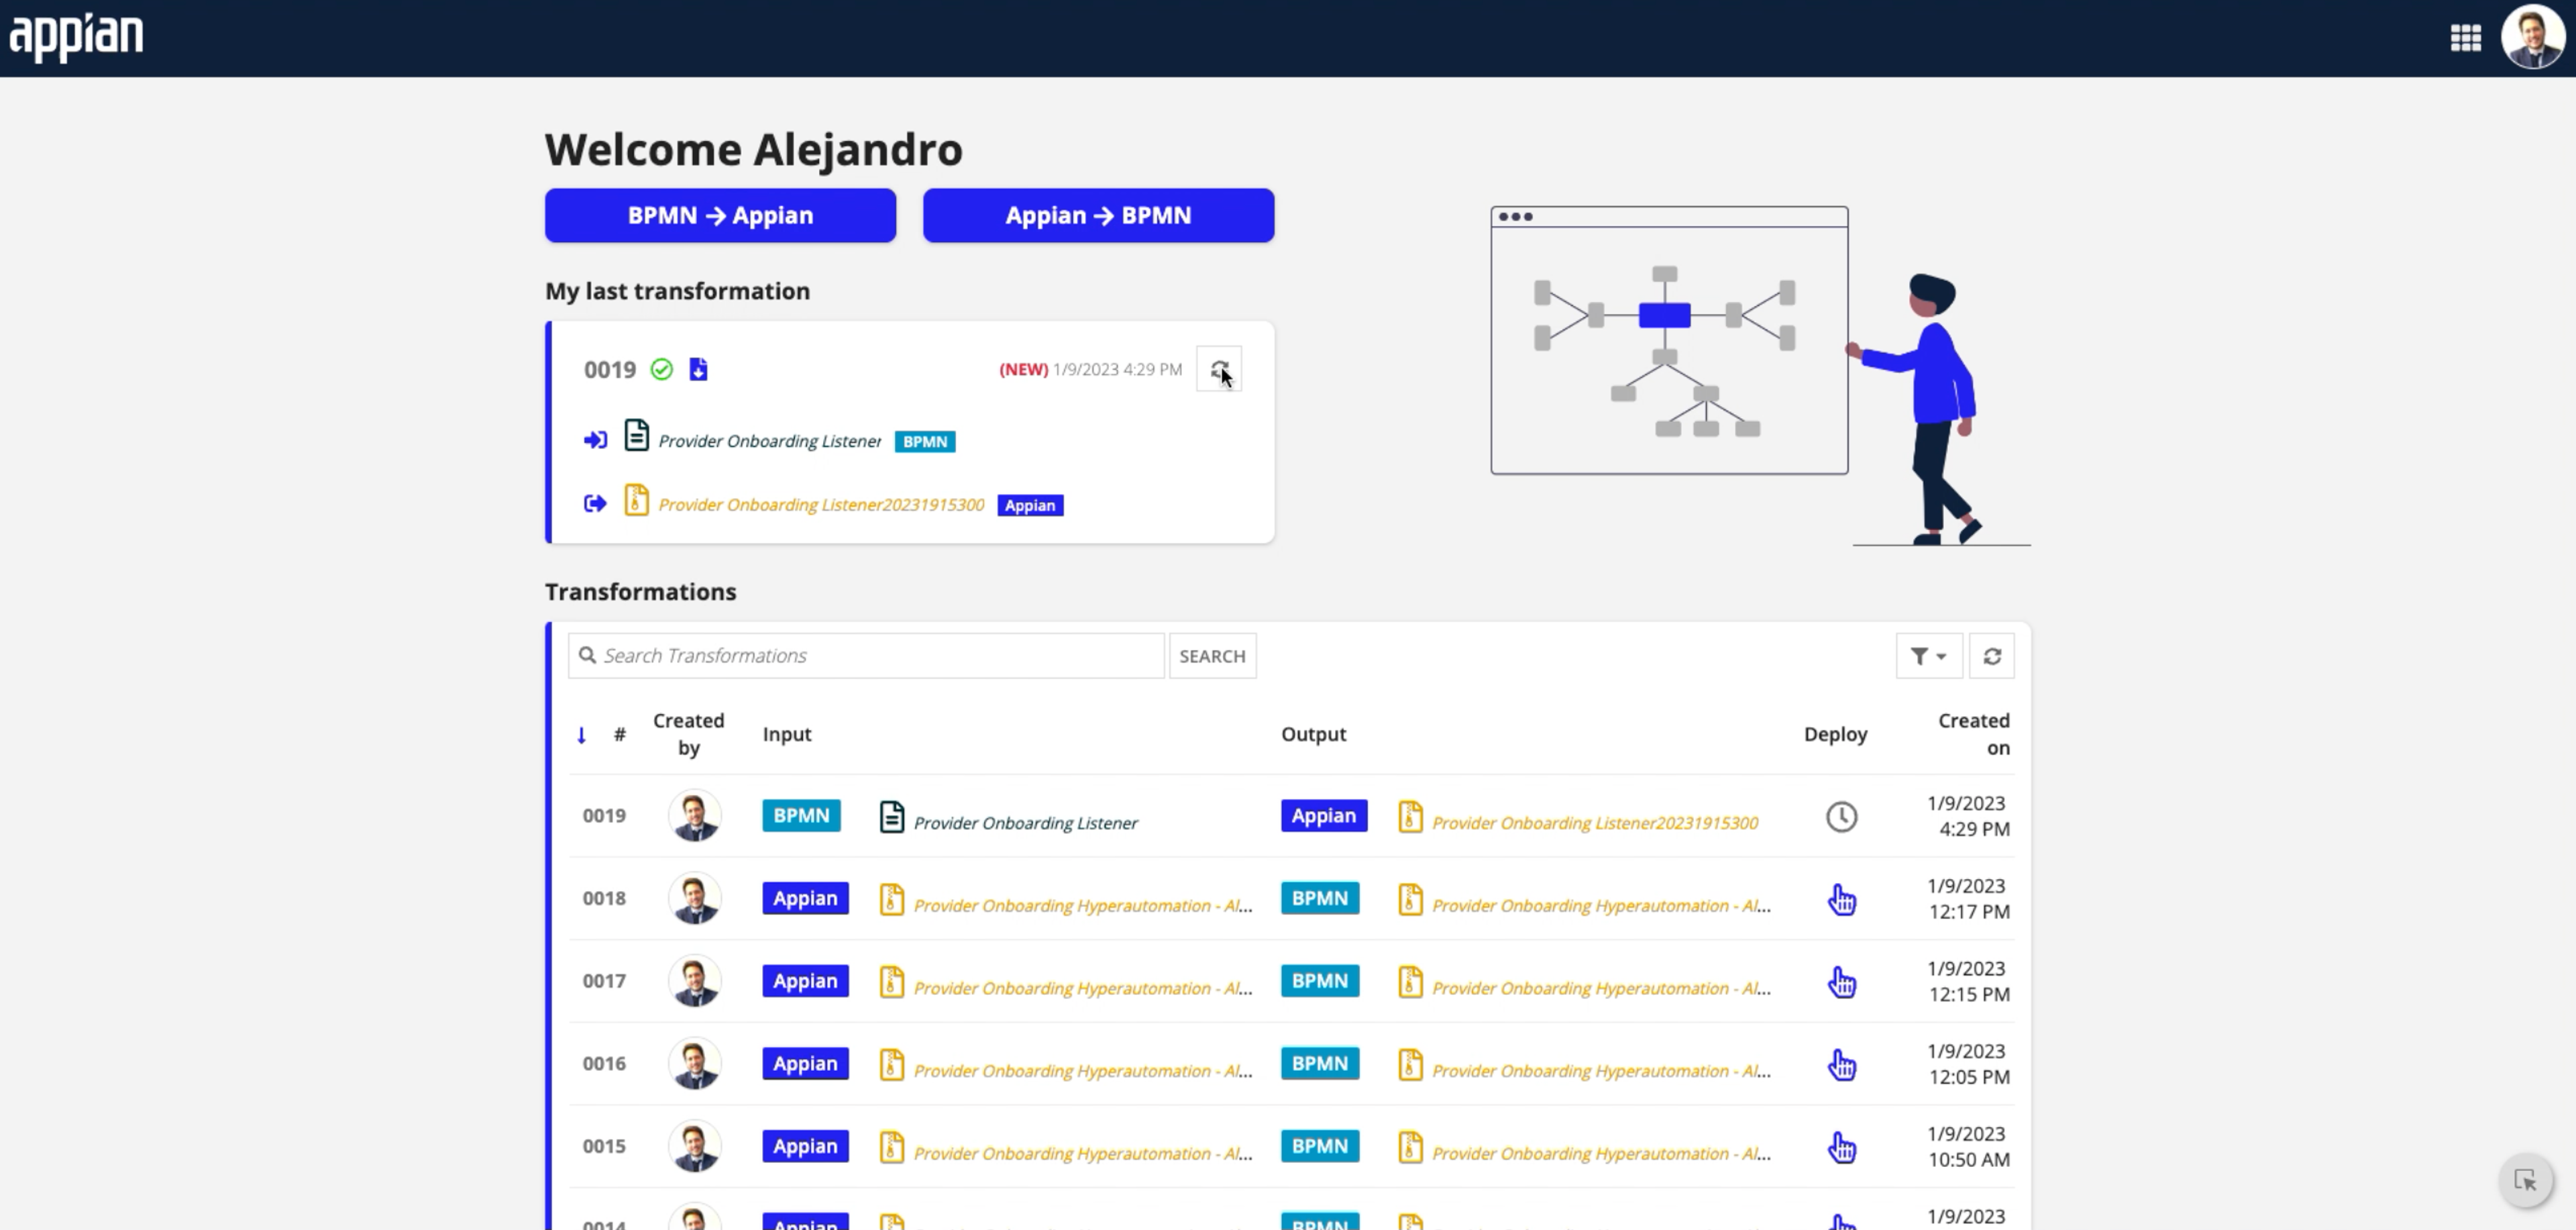
Task: Open input file of row 0016
Action: click(x=1082, y=1071)
